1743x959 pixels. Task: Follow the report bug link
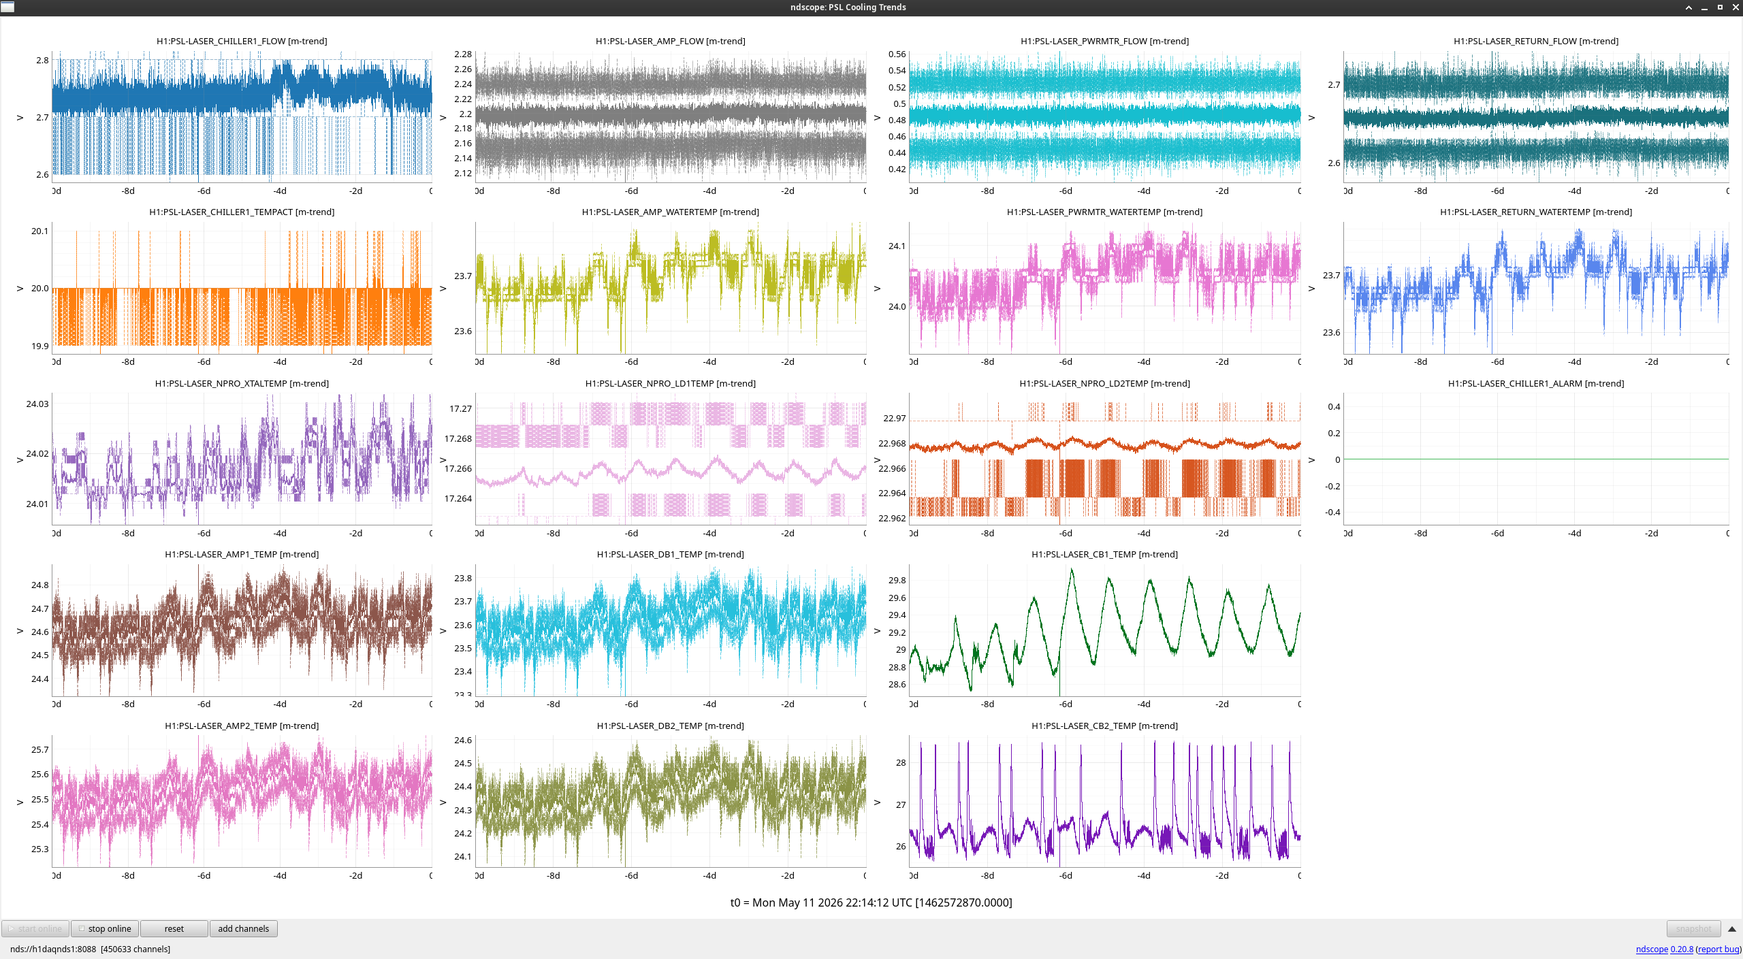[1718, 949]
